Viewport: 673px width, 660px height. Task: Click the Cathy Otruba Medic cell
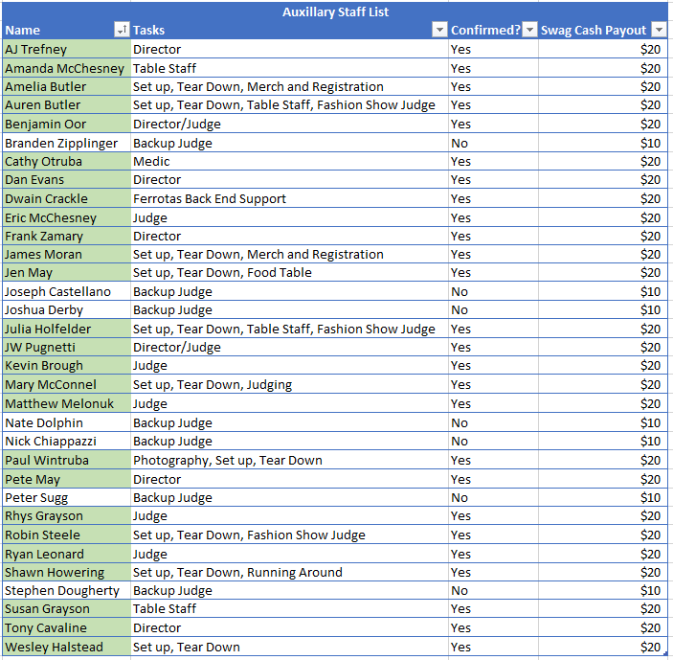tap(289, 161)
